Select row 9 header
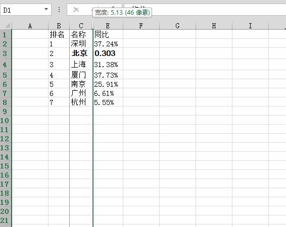Screen dimensions: 286x227 coord(6,111)
